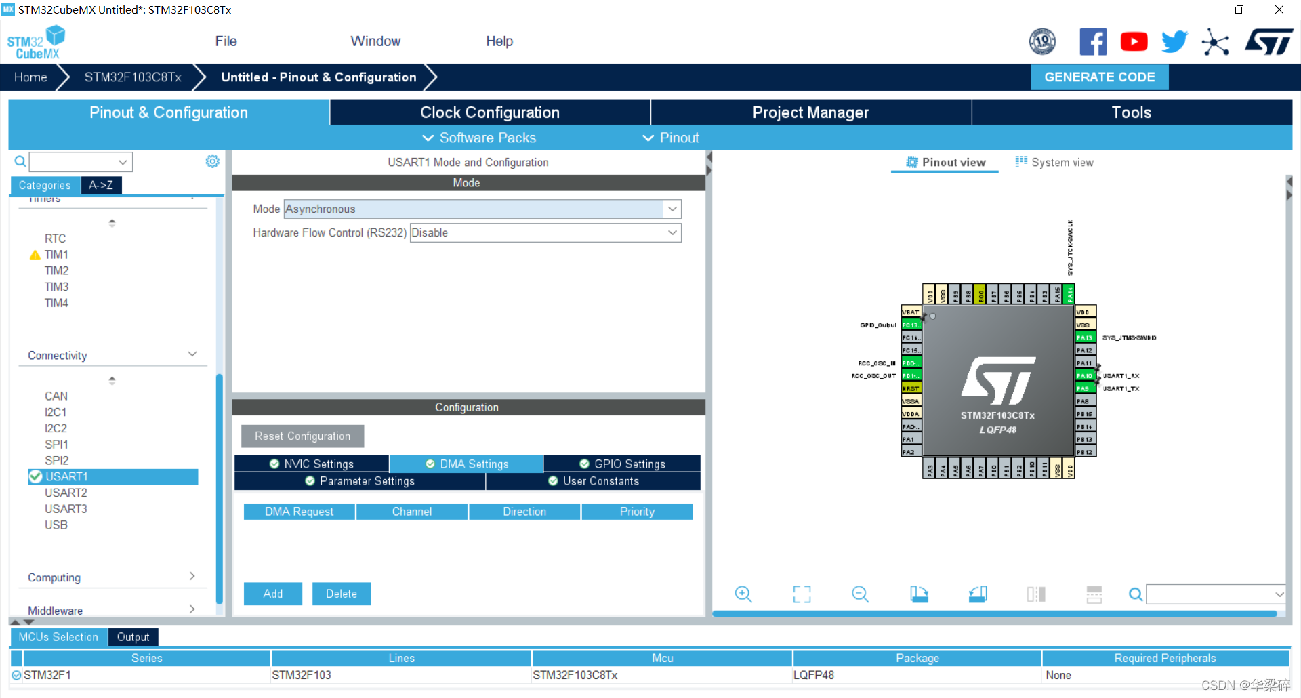The height and width of the screenshot is (698, 1301).
Task: Zoom in on the chip pinout
Action: click(743, 594)
